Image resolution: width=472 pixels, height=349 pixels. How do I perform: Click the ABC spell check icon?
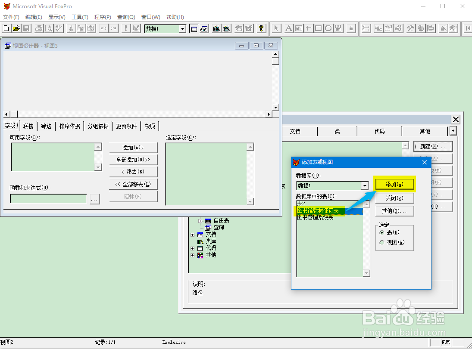[x=59, y=28]
